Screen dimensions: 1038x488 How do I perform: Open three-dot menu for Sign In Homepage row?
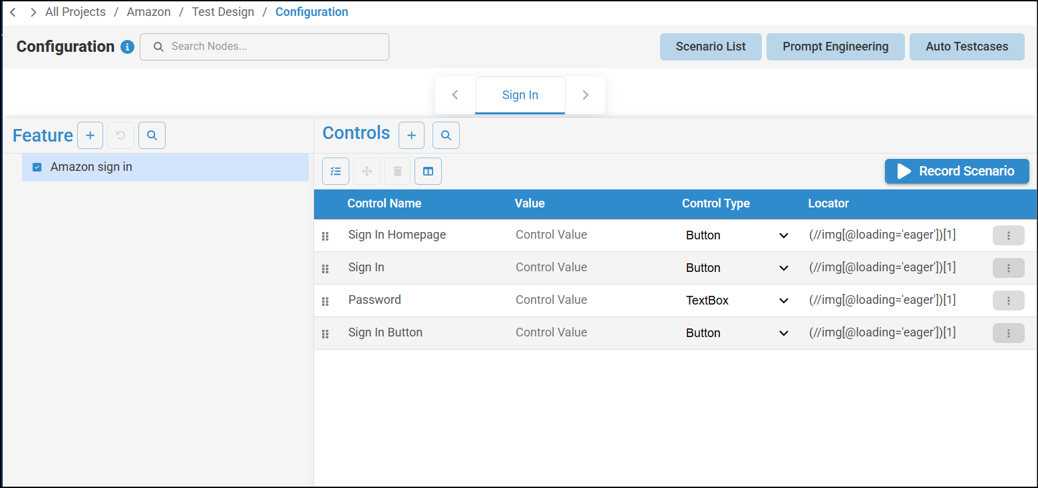click(1008, 235)
